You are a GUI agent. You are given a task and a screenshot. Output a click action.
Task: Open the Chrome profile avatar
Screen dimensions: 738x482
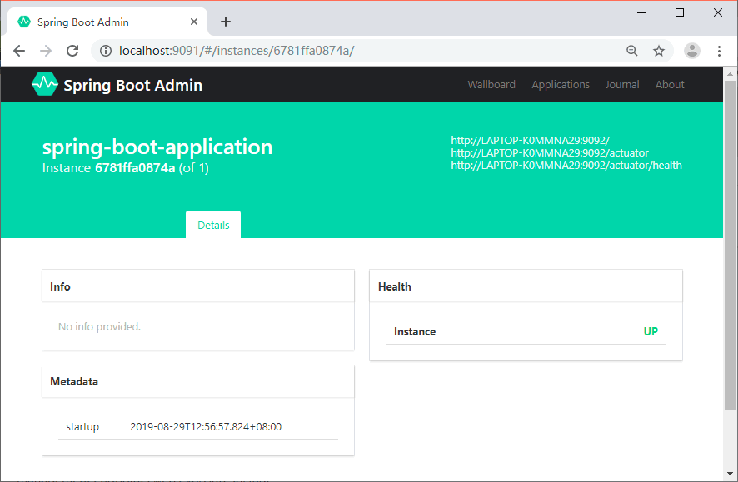point(692,51)
